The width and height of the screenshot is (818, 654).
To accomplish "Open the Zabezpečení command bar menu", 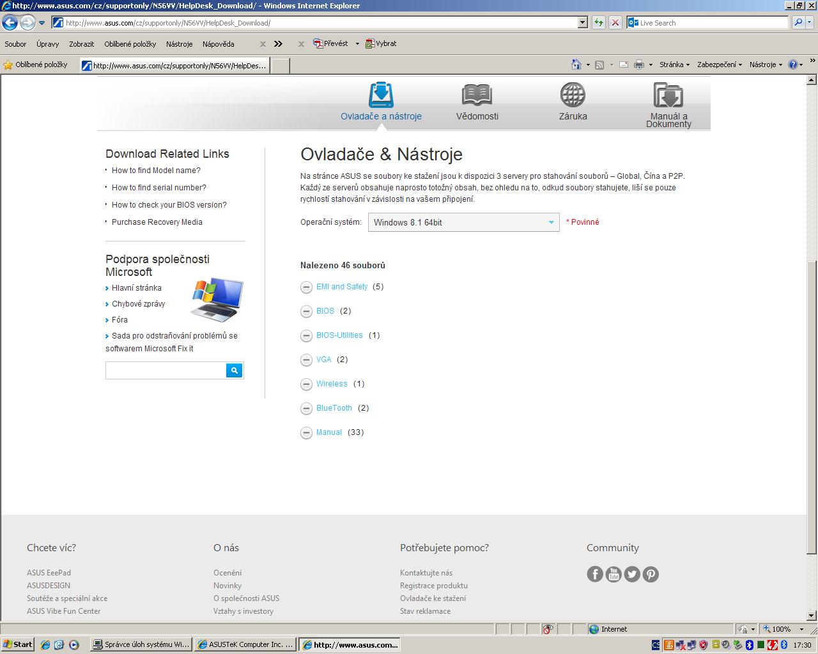I will [720, 65].
